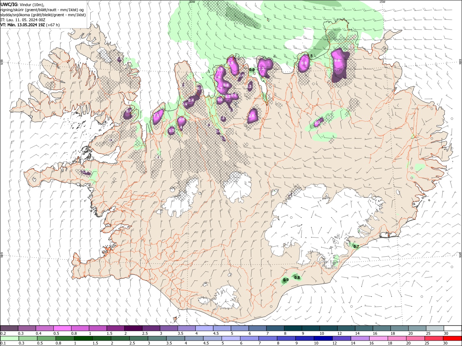This screenshot has height=346, width=462.
Task: Select the darkest green 1 swatch in the rain scale
Action: [x=83, y=338]
